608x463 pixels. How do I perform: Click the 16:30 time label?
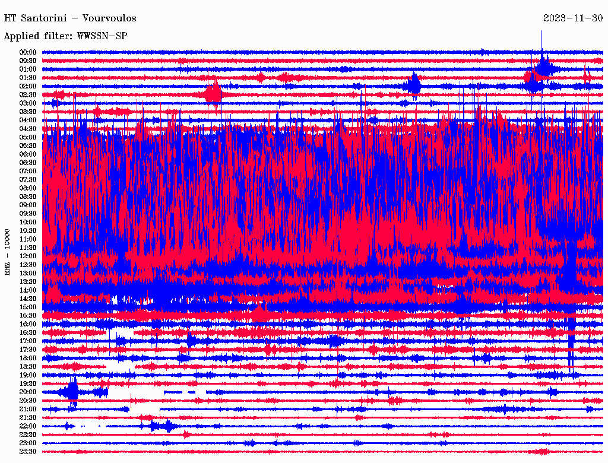pos(28,333)
